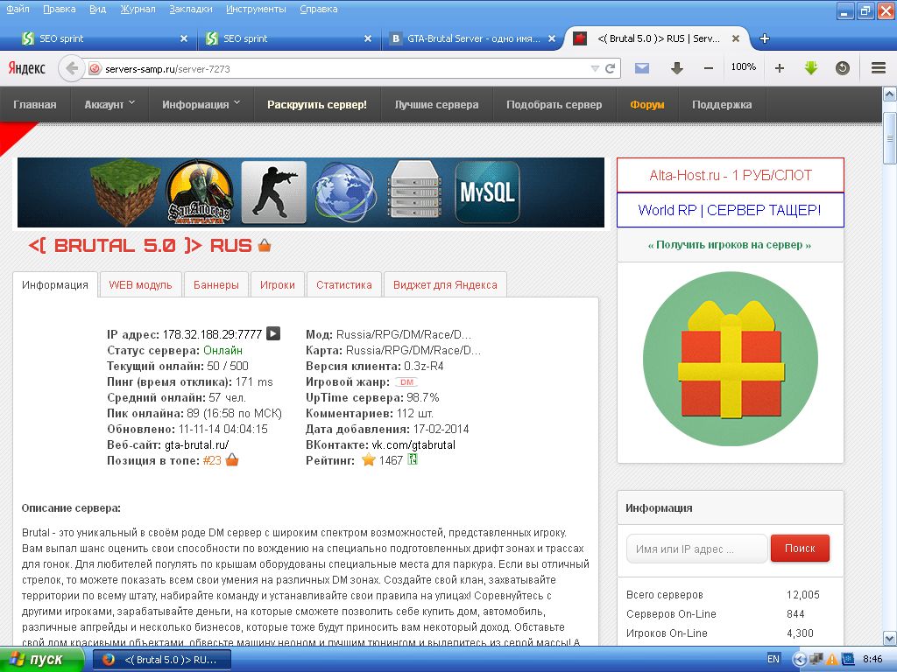Open the mail envelope toolbar icon

point(642,68)
